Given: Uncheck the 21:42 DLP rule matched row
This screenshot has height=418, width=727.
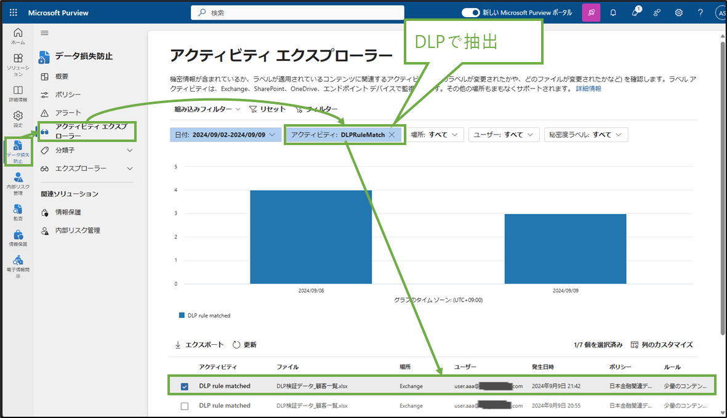Looking at the screenshot, I should click(x=185, y=386).
